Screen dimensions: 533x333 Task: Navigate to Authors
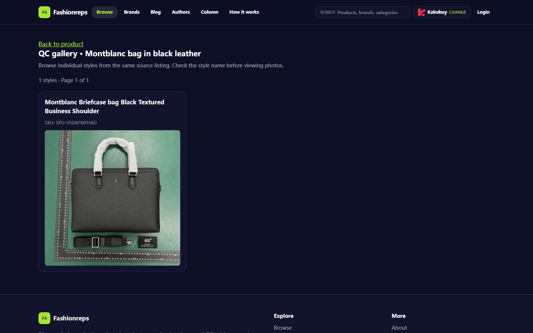181,12
